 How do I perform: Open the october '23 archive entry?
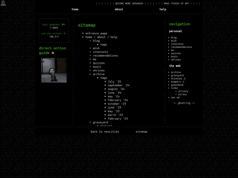pyautogui.click(x=117, y=104)
